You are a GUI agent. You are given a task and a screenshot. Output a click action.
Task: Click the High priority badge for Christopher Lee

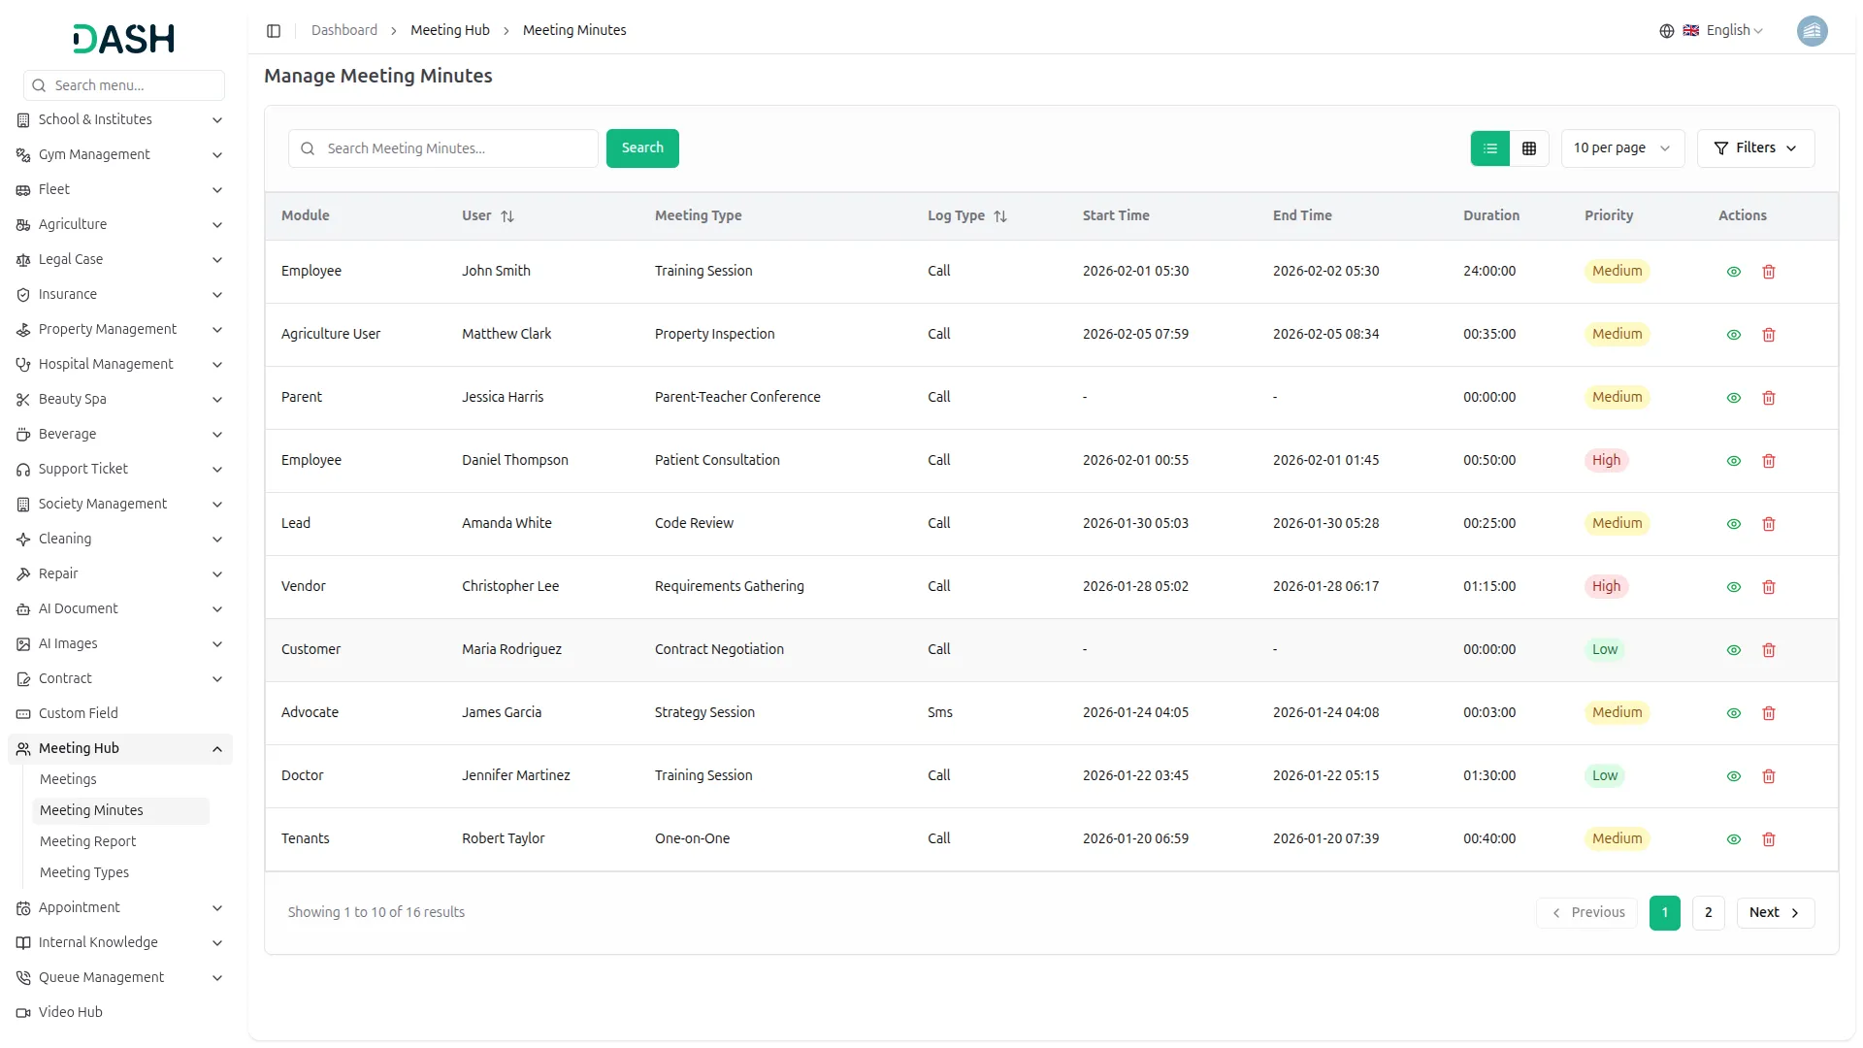[x=1606, y=587]
